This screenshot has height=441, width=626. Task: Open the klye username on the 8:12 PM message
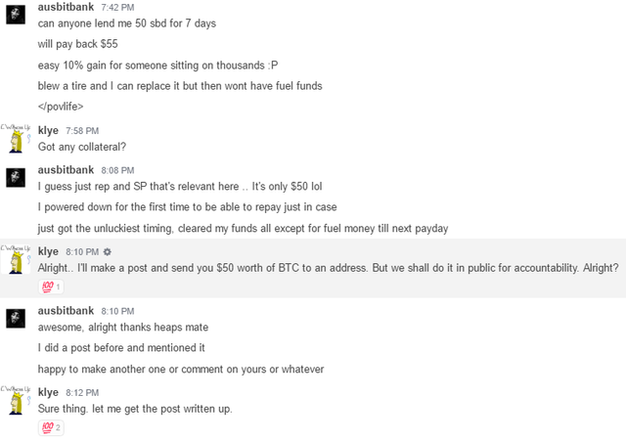(48, 392)
